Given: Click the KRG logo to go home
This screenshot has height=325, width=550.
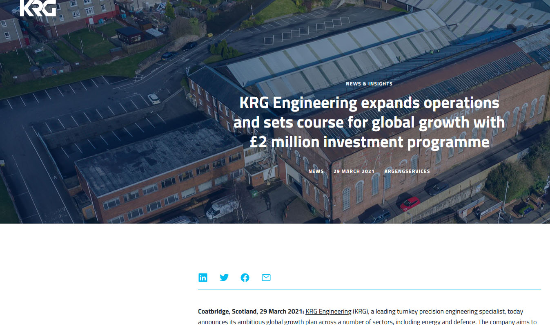Looking at the screenshot, I should [x=38, y=8].
